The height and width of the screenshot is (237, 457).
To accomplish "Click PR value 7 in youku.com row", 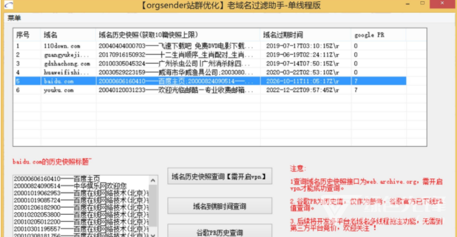I will point(356,90).
